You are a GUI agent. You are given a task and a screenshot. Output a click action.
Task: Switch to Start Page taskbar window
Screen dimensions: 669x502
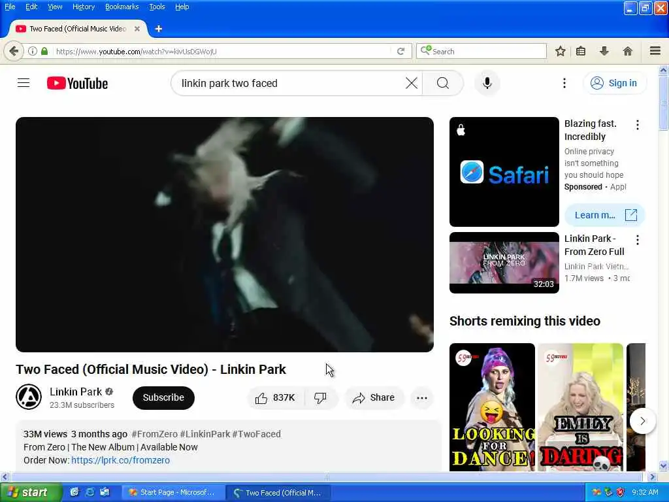click(174, 492)
